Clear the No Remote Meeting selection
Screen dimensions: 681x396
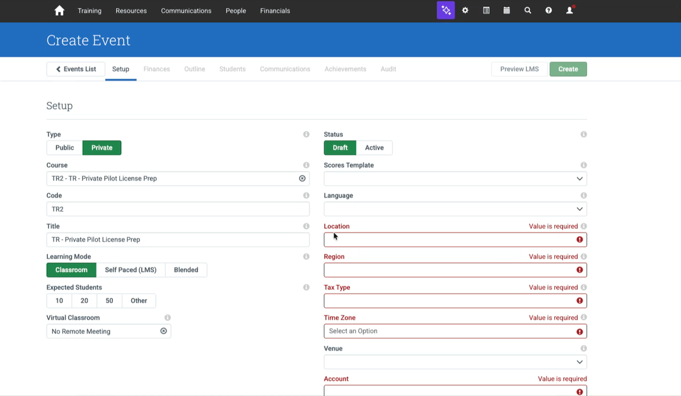coord(163,331)
